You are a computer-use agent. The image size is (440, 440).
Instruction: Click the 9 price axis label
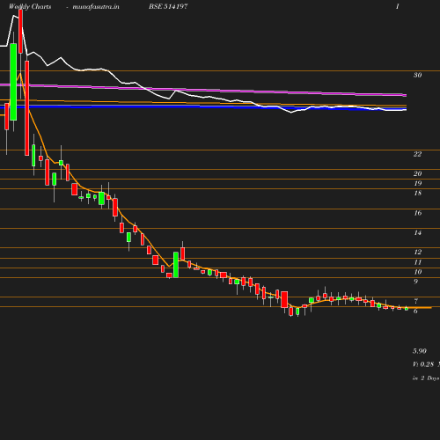click(x=415, y=282)
